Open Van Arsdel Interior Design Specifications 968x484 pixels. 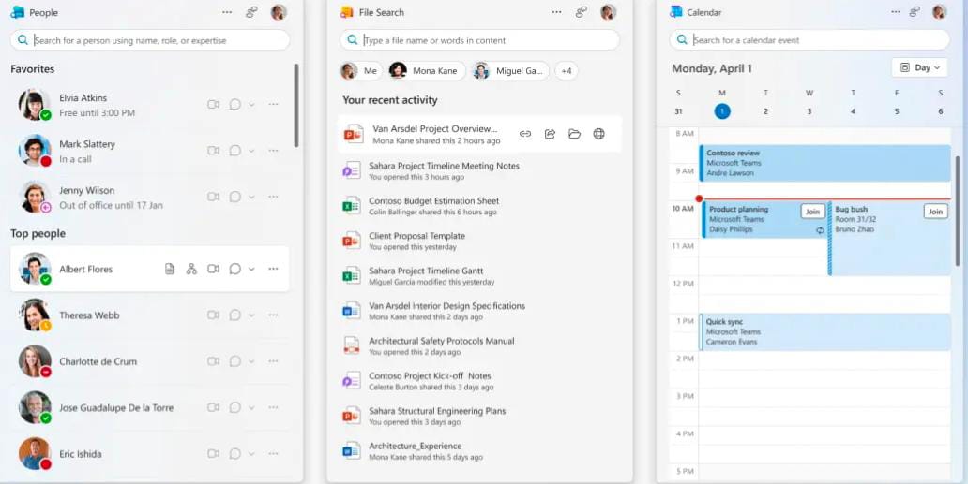click(479, 311)
